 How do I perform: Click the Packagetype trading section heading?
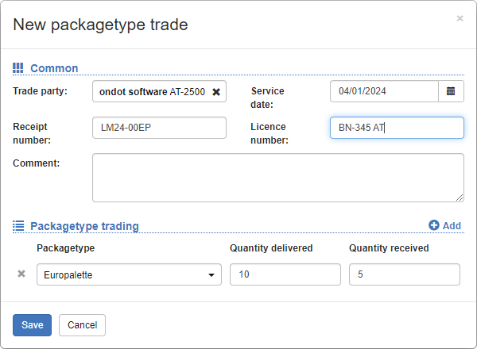pos(84,226)
